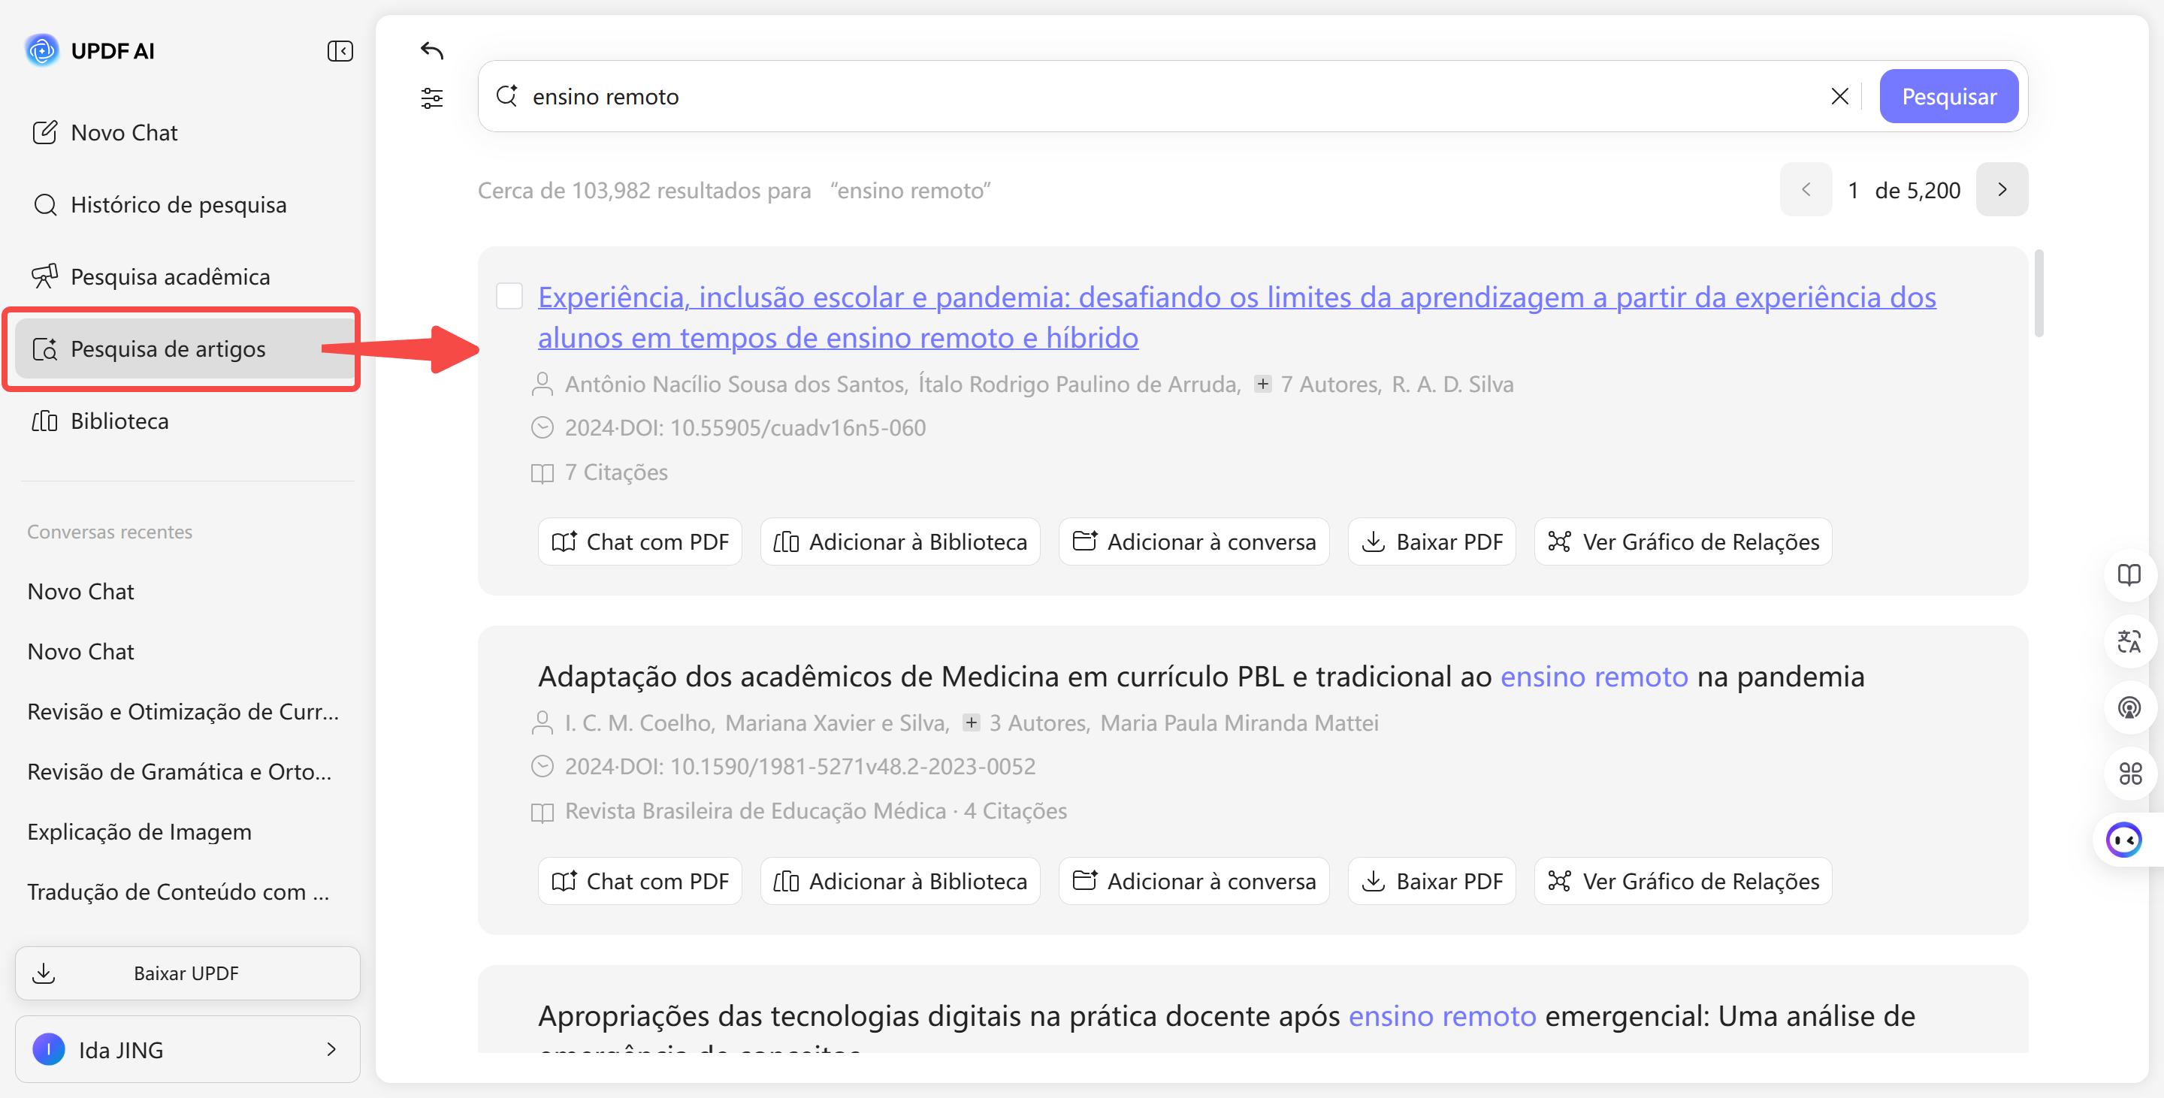Open the translate floating icon

pos(2129,641)
